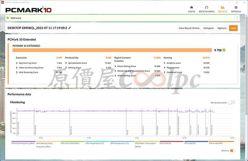This screenshot has width=248, height=161.
Task: Expand Rendering and Visualization Score row
Action: pos(115,71)
